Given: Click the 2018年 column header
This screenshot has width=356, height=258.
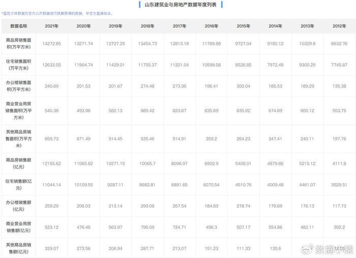Looking at the screenshot, I should (147, 25).
